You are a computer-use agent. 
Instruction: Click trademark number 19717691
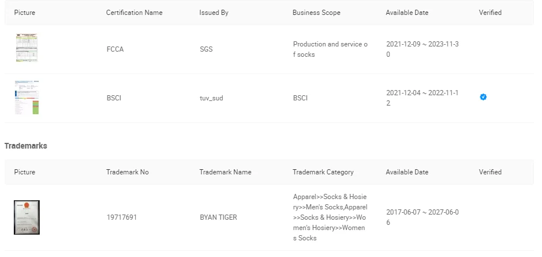(x=122, y=218)
